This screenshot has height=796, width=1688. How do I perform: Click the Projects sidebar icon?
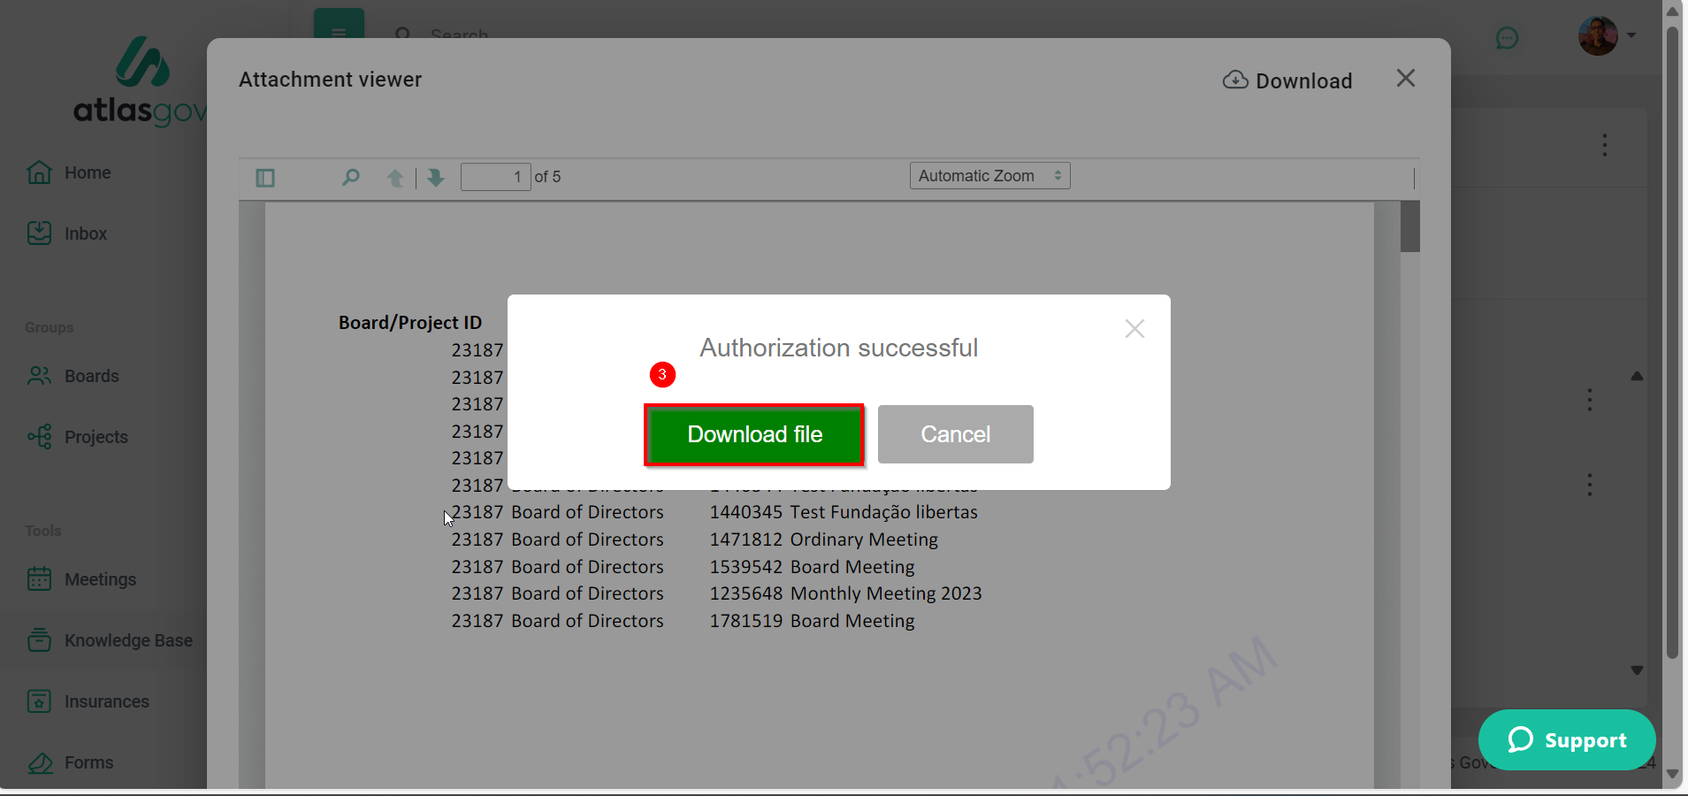tap(39, 437)
